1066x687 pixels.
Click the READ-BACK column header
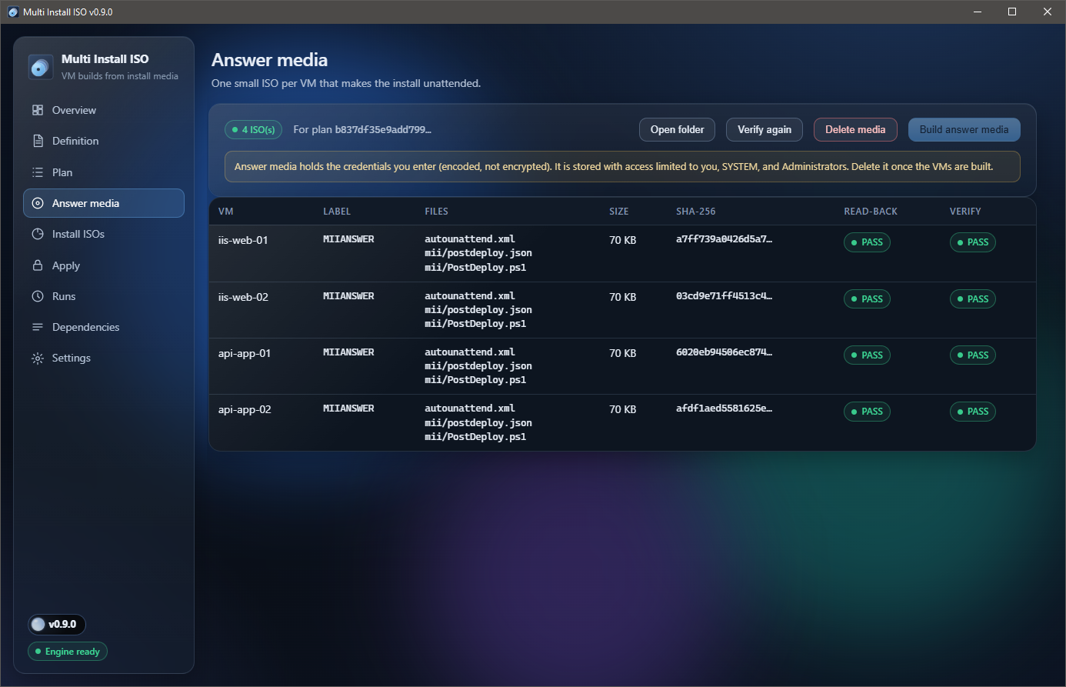point(871,212)
